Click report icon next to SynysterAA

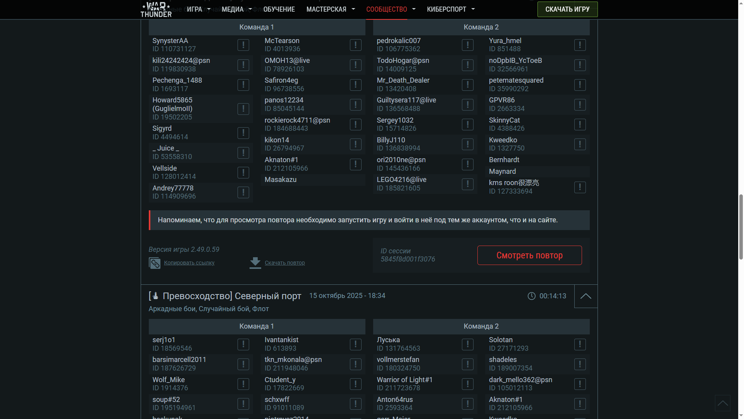click(x=243, y=45)
